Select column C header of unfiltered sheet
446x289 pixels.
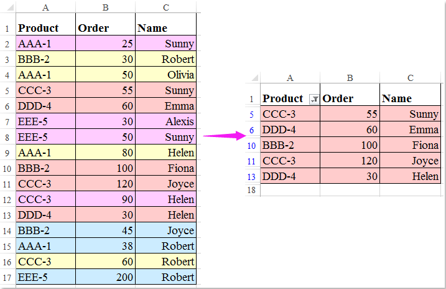(x=166, y=7)
